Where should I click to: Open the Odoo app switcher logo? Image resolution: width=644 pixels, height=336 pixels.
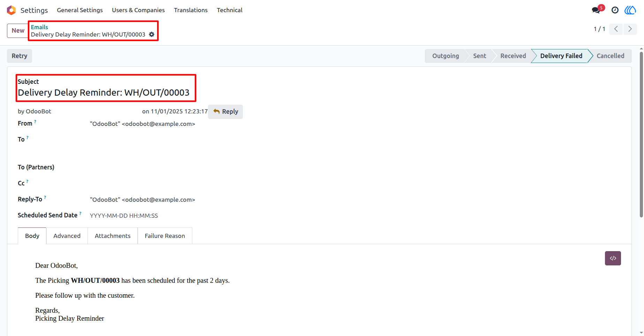11,10
